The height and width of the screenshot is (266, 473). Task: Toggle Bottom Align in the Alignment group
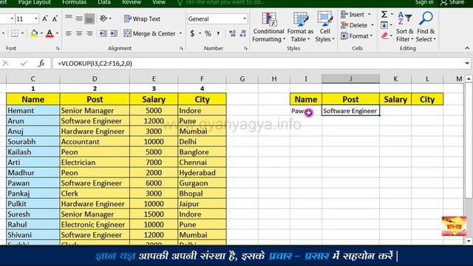coord(89,18)
